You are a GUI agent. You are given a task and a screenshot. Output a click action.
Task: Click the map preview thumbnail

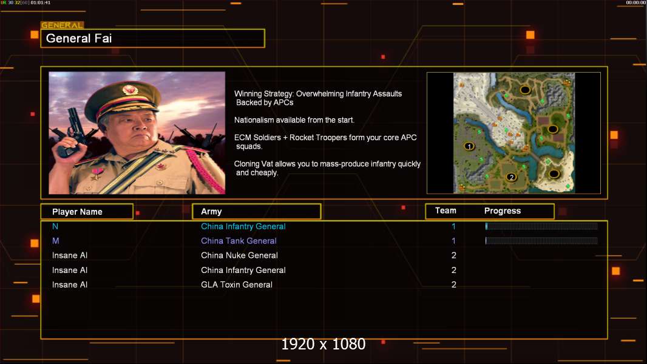pyautogui.click(x=513, y=133)
